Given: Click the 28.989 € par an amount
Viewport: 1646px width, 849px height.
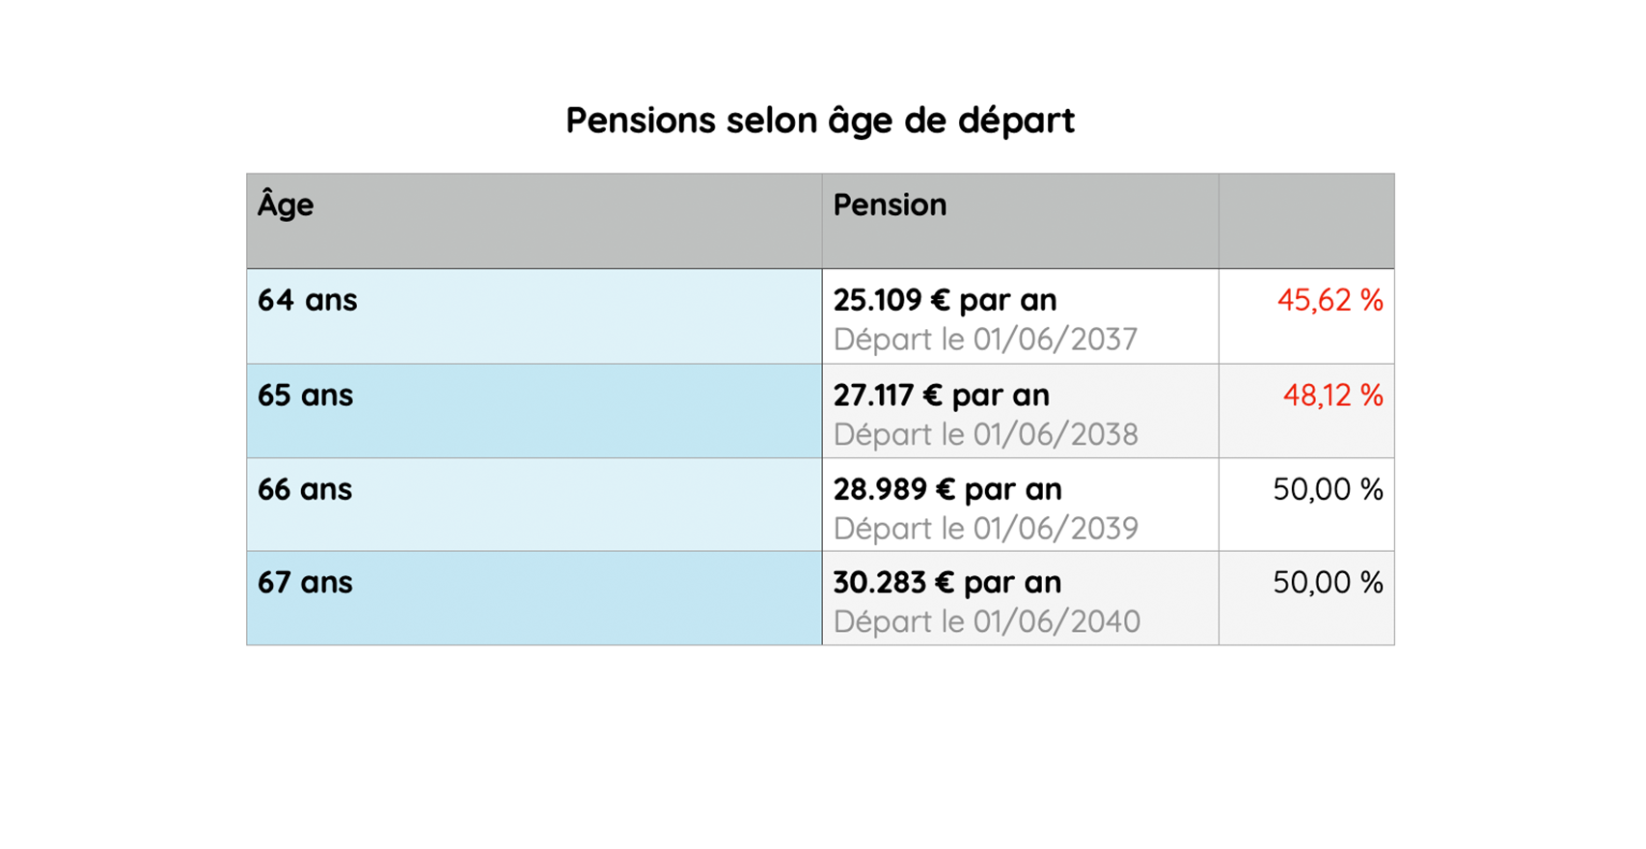Looking at the screenshot, I should point(947,490).
